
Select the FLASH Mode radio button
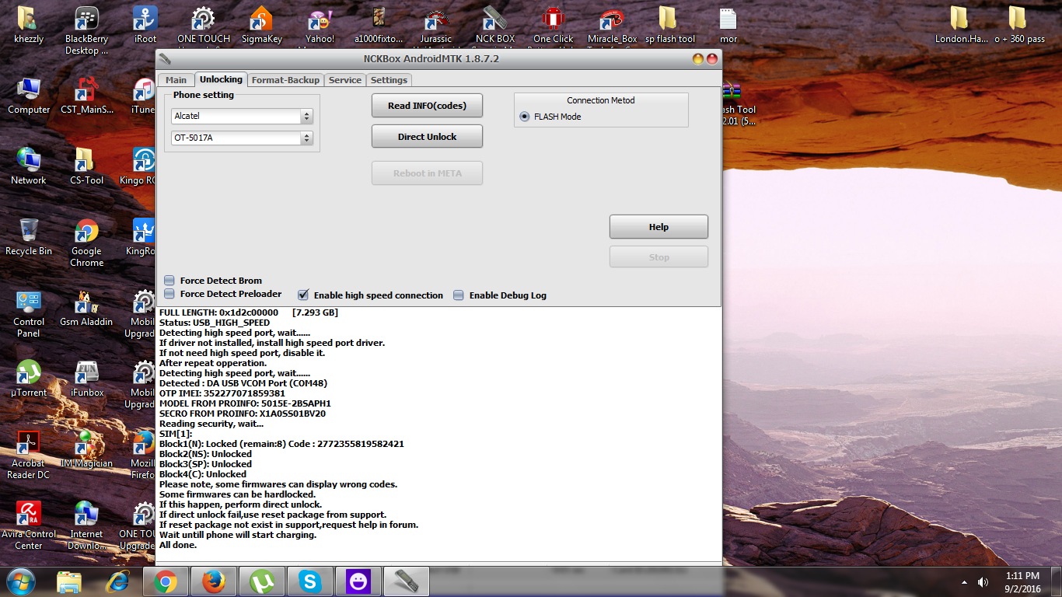[x=525, y=117]
